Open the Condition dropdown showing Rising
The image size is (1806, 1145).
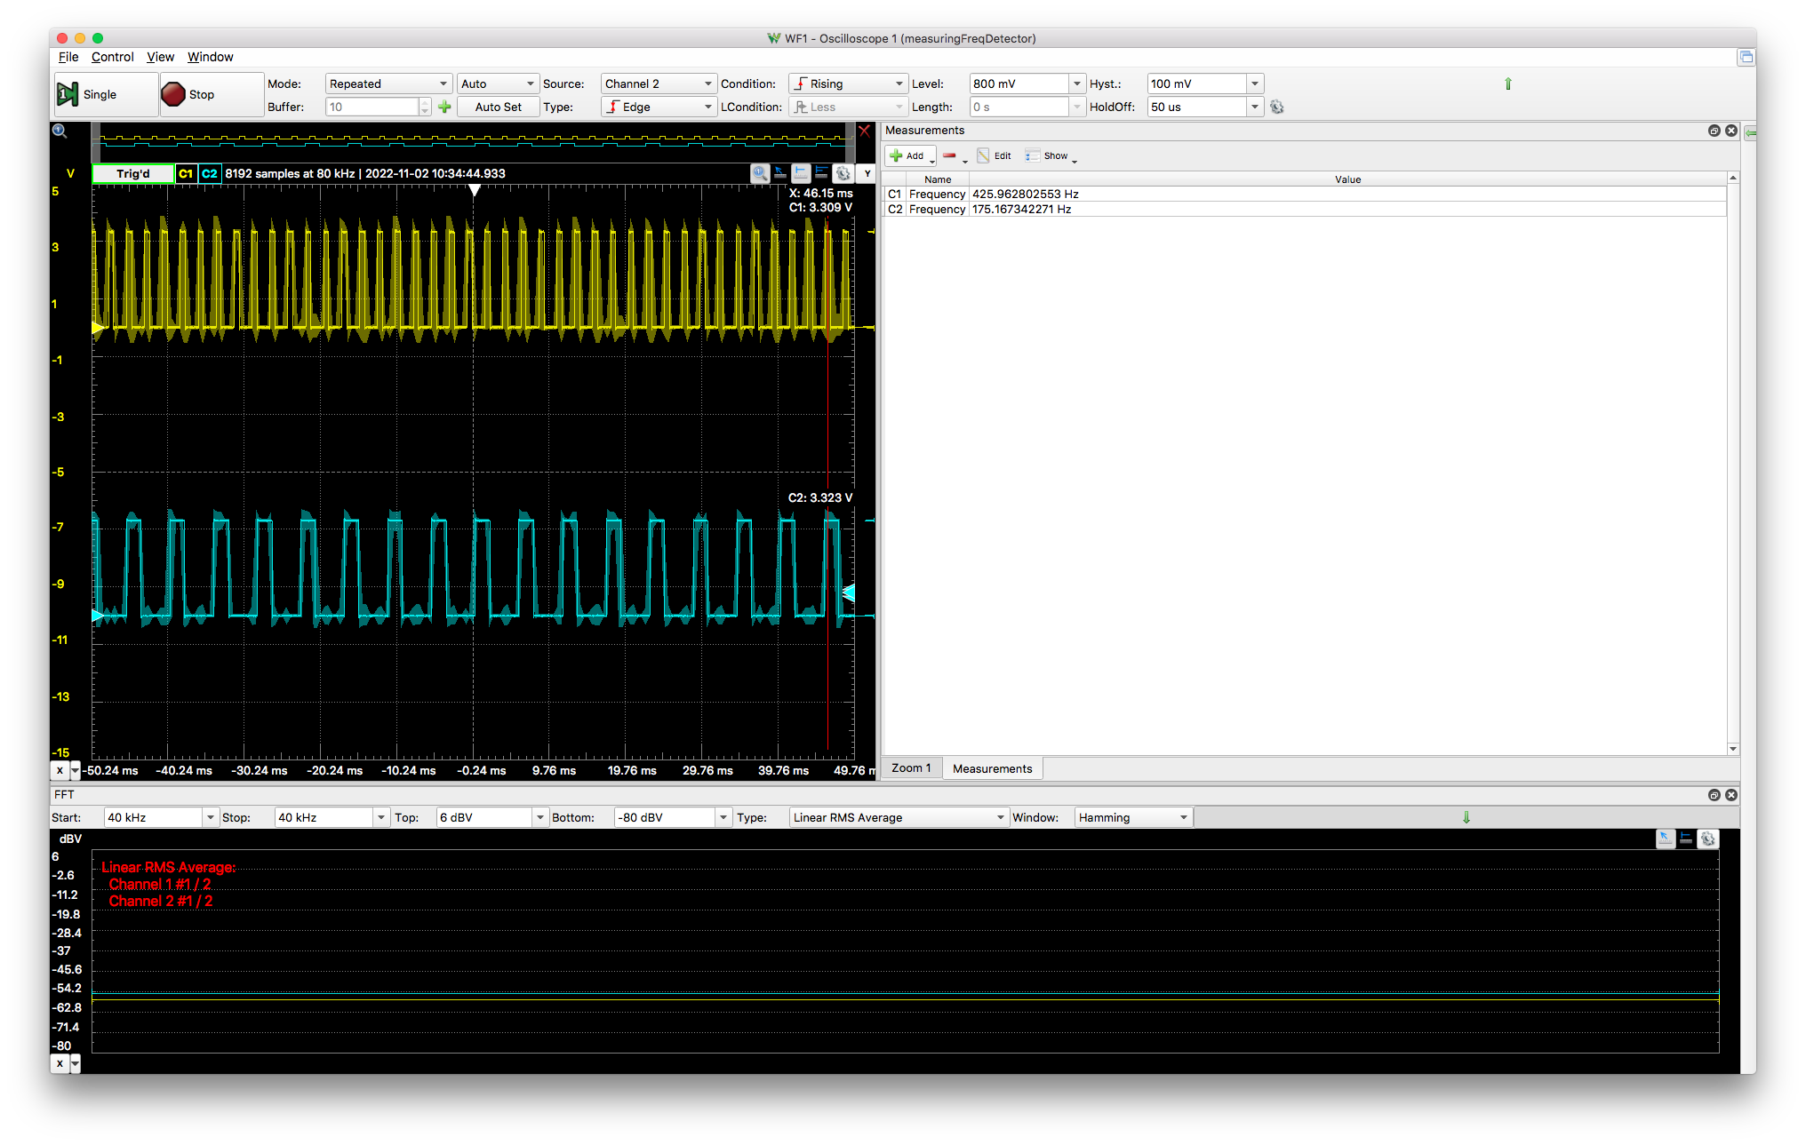tap(848, 83)
